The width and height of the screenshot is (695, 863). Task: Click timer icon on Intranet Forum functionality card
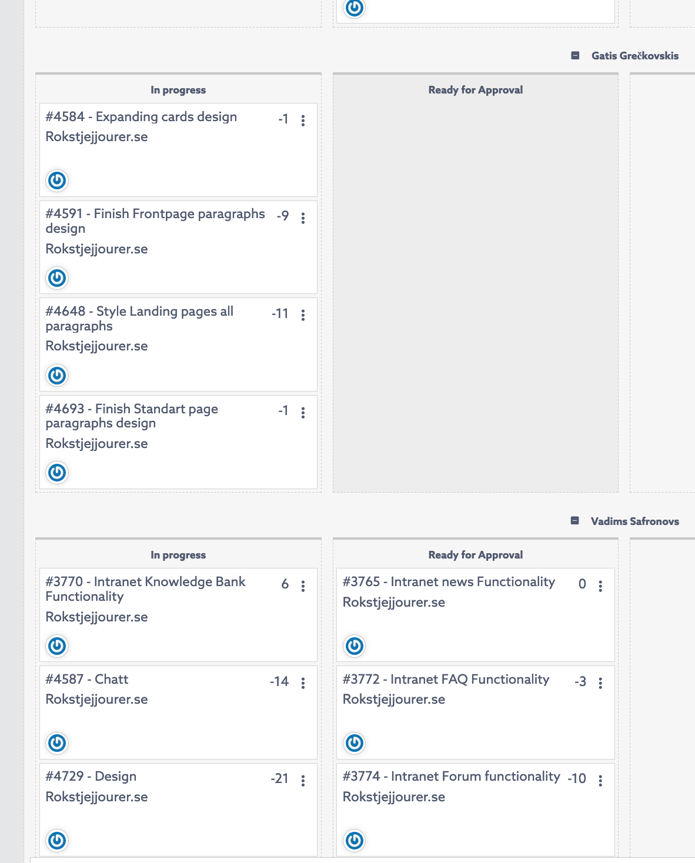[355, 841]
